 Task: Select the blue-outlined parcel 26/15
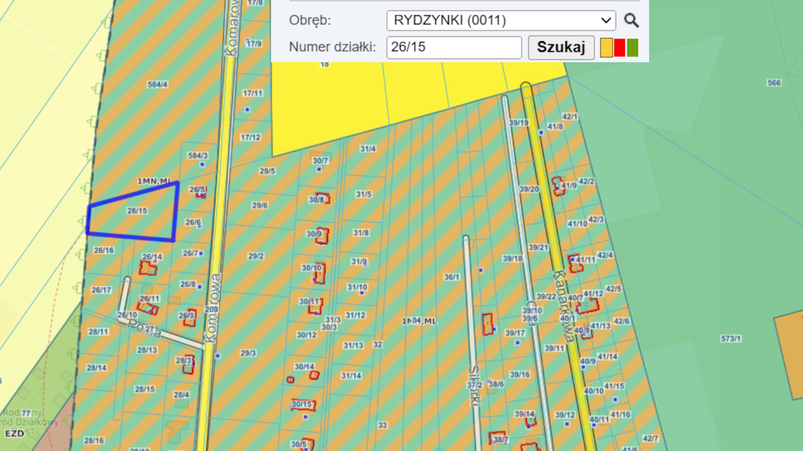[x=132, y=213]
